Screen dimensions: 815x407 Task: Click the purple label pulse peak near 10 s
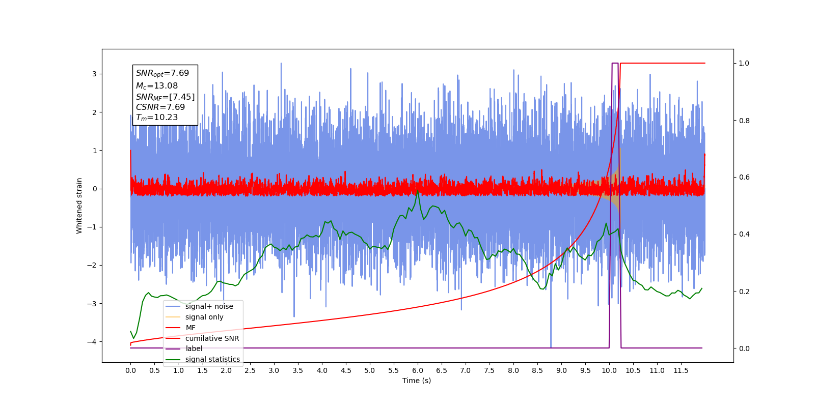pos(615,64)
